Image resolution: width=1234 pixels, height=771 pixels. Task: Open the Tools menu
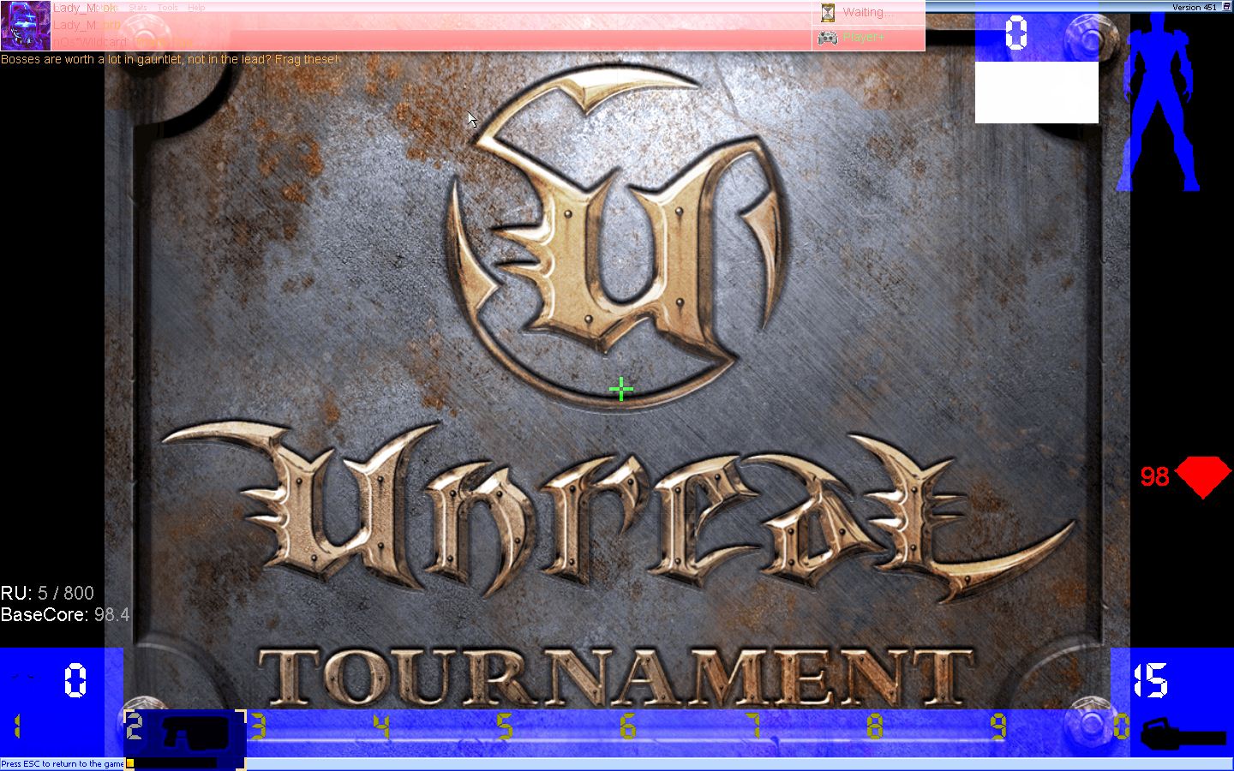pos(168,8)
